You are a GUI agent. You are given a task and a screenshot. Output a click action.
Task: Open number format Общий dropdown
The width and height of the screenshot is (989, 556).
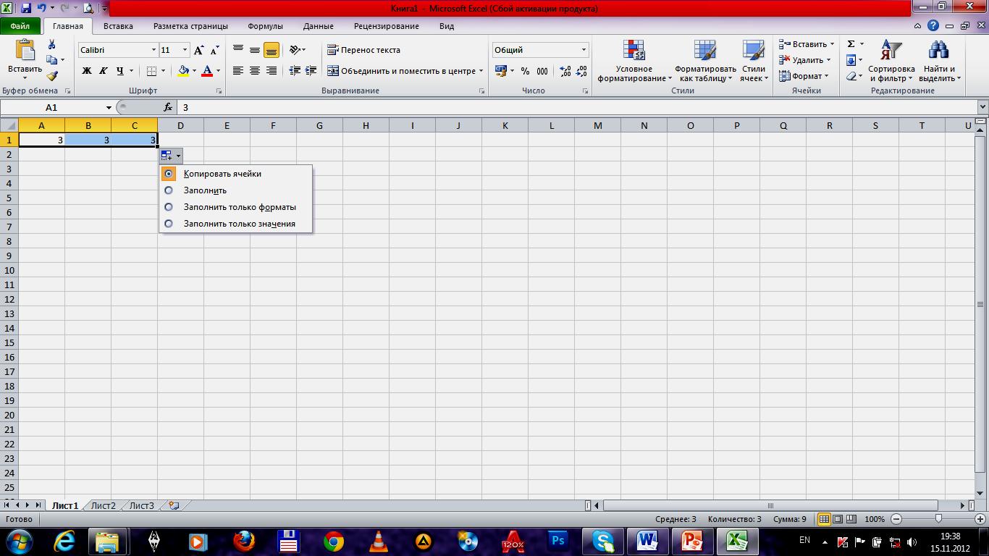pos(584,50)
